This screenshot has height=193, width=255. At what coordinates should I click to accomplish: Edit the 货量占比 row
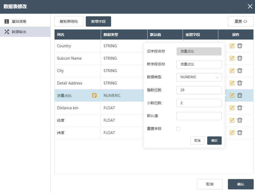[232, 95]
